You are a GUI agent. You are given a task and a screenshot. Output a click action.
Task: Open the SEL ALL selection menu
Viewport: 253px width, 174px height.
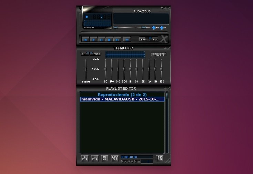(104, 158)
